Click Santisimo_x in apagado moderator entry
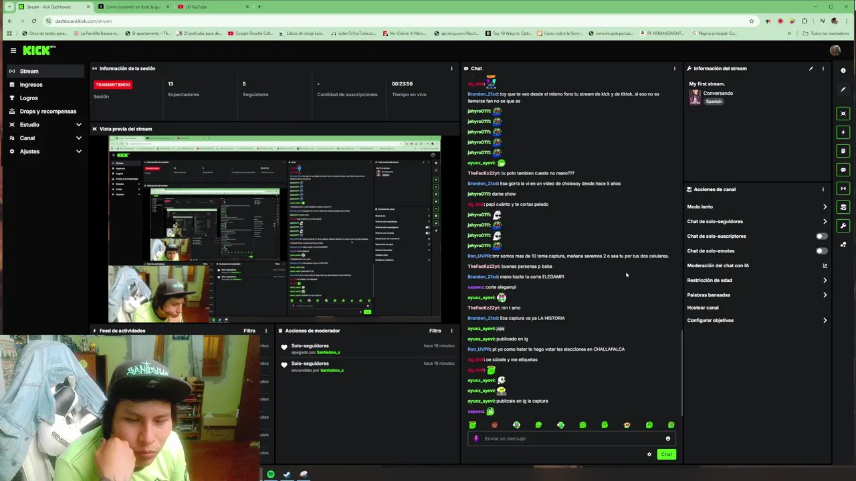856x481 pixels. point(328,352)
